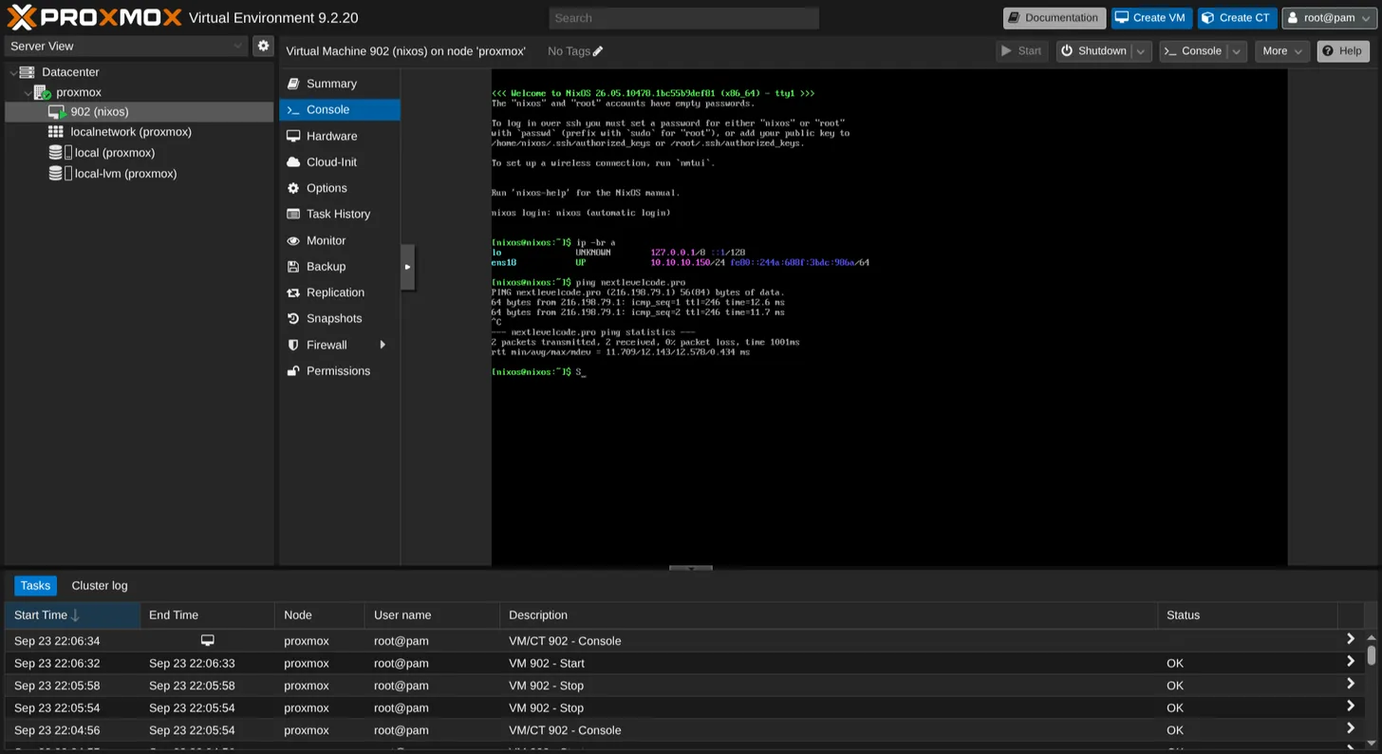Open the Console dropdown arrow
Image resolution: width=1382 pixels, height=754 pixels.
[x=1237, y=51]
